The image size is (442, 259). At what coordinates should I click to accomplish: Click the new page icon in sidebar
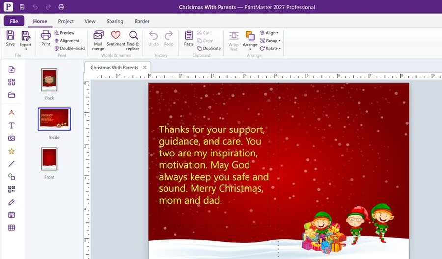[12, 70]
